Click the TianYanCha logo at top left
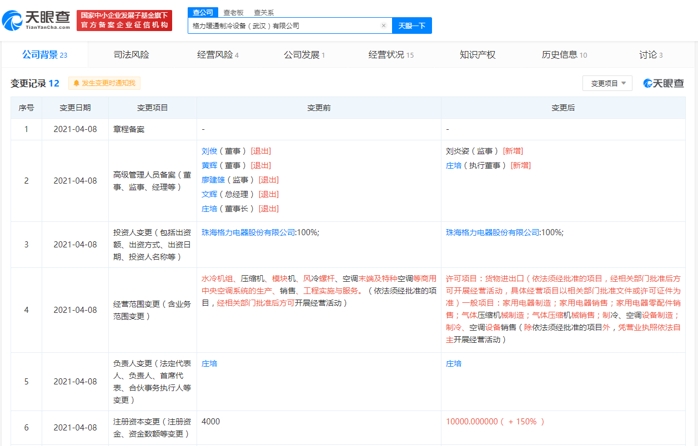Image resolution: width=698 pixels, height=446 pixels. (37, 21)
